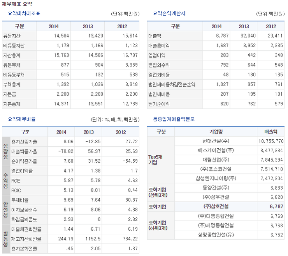This screenshot has width=288, height=256.
Task: Select the 영업이익률 ratio label
Action: [x=22, y=171]
